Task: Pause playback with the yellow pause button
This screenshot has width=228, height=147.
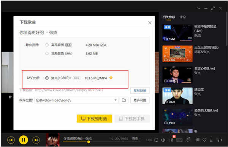Action: coord(24,140)
